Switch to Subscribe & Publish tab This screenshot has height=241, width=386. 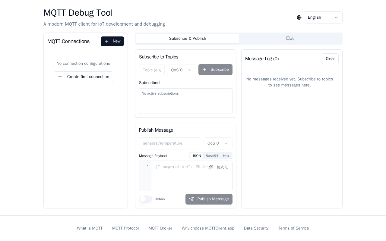click(188, 39)
